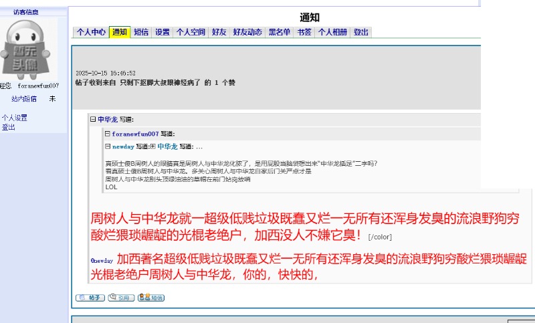Switch to the 短信 tab
535x323 pixels.
pyautogui.click(x=141, y=32)
